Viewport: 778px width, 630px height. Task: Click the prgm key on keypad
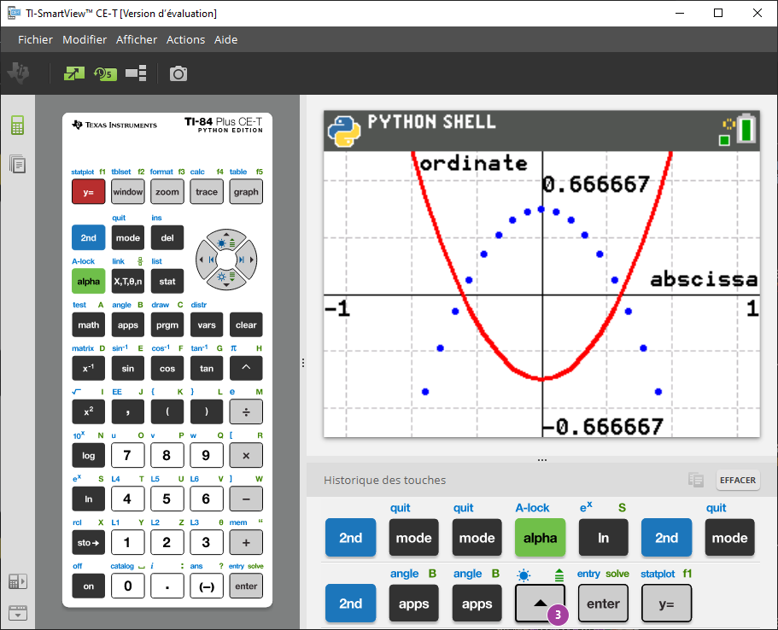[167, 325]
